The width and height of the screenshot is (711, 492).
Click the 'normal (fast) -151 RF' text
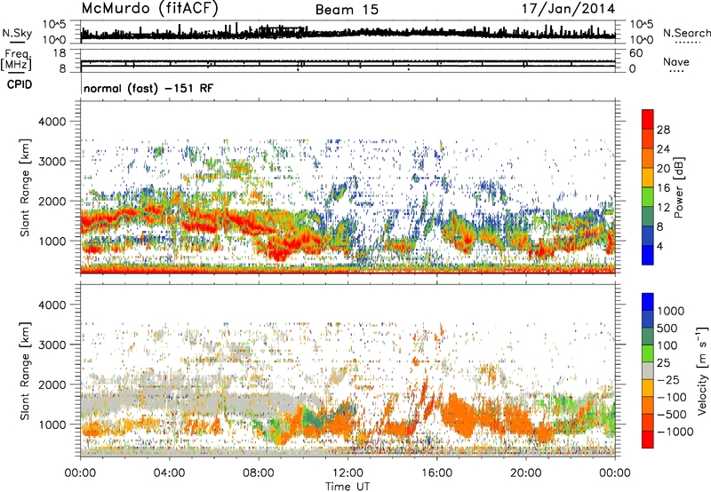(148, 88)
